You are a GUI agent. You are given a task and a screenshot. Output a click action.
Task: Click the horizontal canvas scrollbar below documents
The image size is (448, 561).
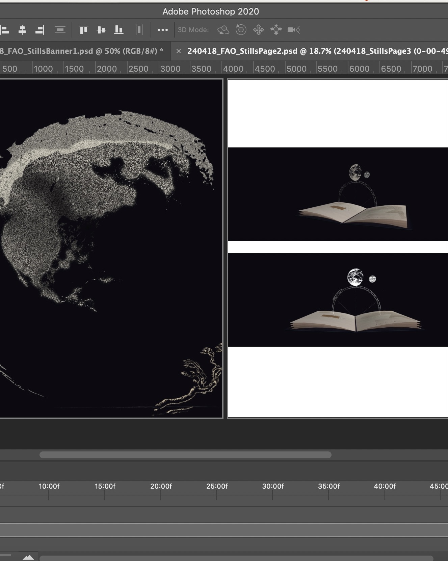coord(185,455)
